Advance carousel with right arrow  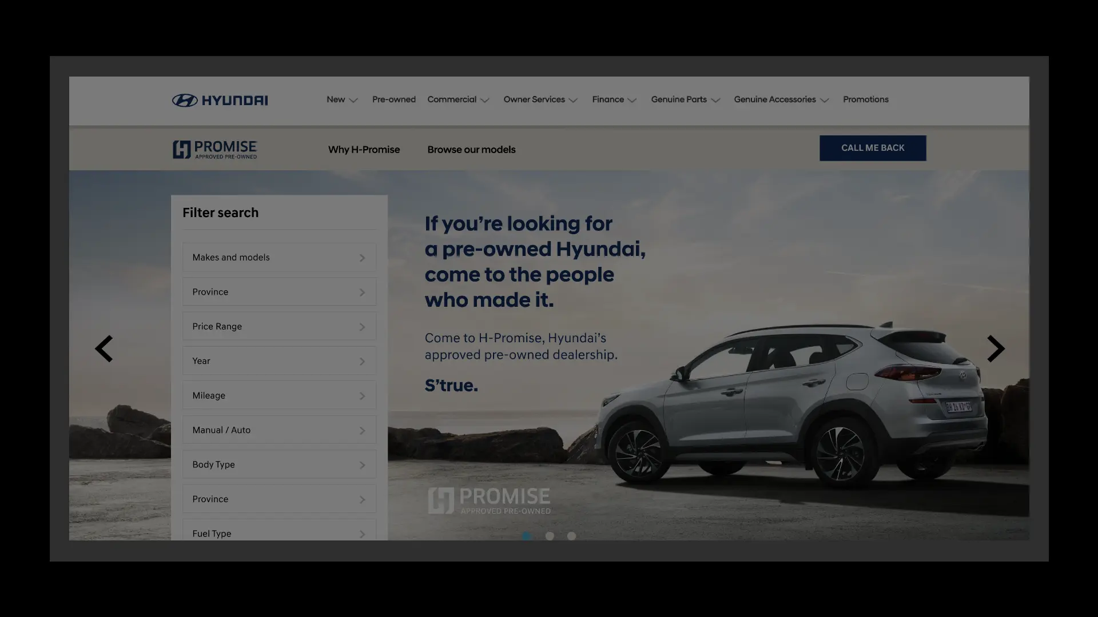[996, 348]
